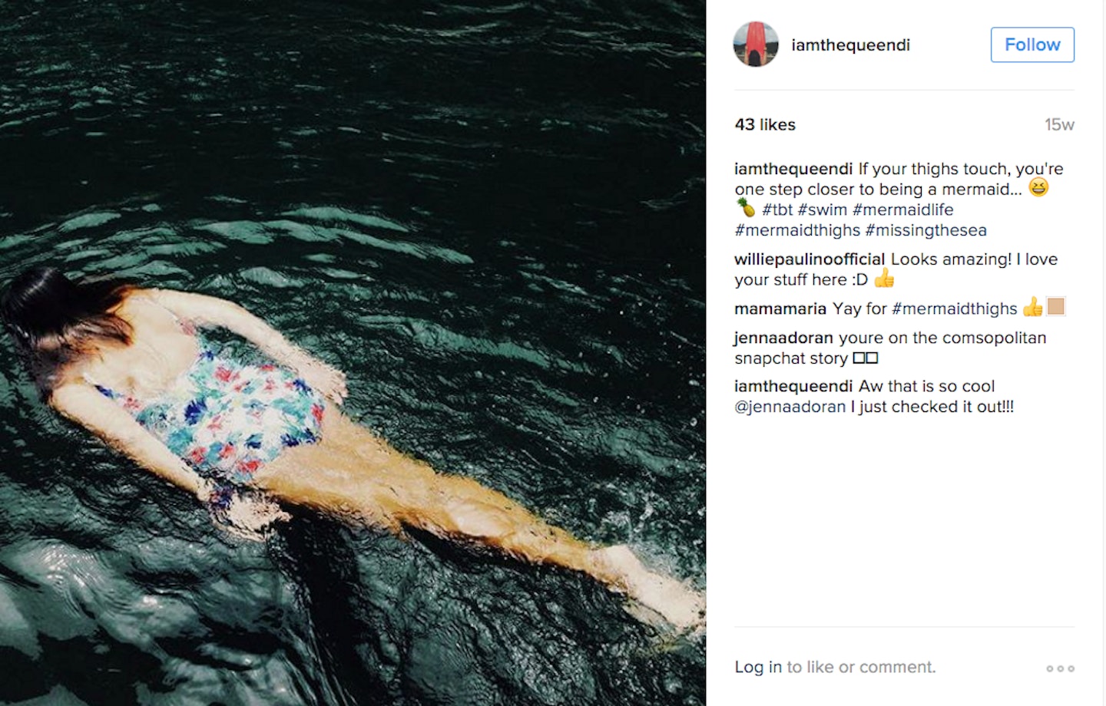The width and height of the screenshot is (1106, 706).
Task: View the 43 likes list
Action: tap(765, 124)
